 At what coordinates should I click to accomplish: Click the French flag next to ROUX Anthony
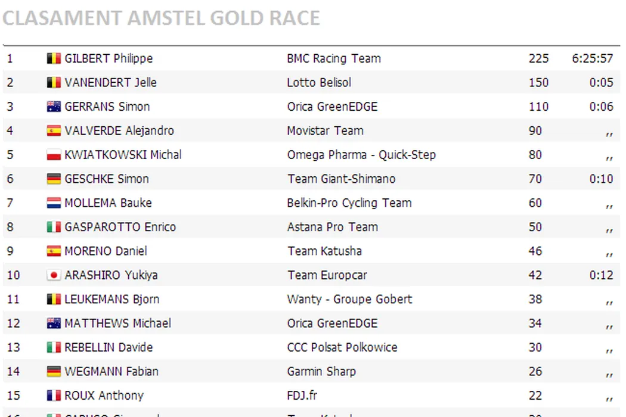click(x=54, y=396)
